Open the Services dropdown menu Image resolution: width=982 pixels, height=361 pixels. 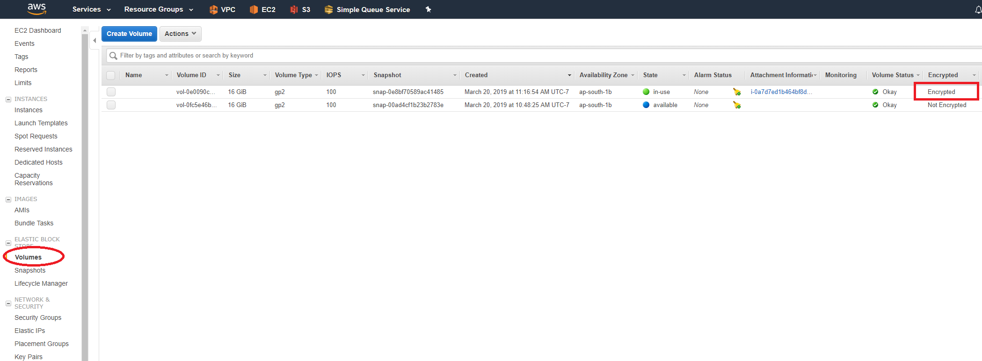pos(92,9)
